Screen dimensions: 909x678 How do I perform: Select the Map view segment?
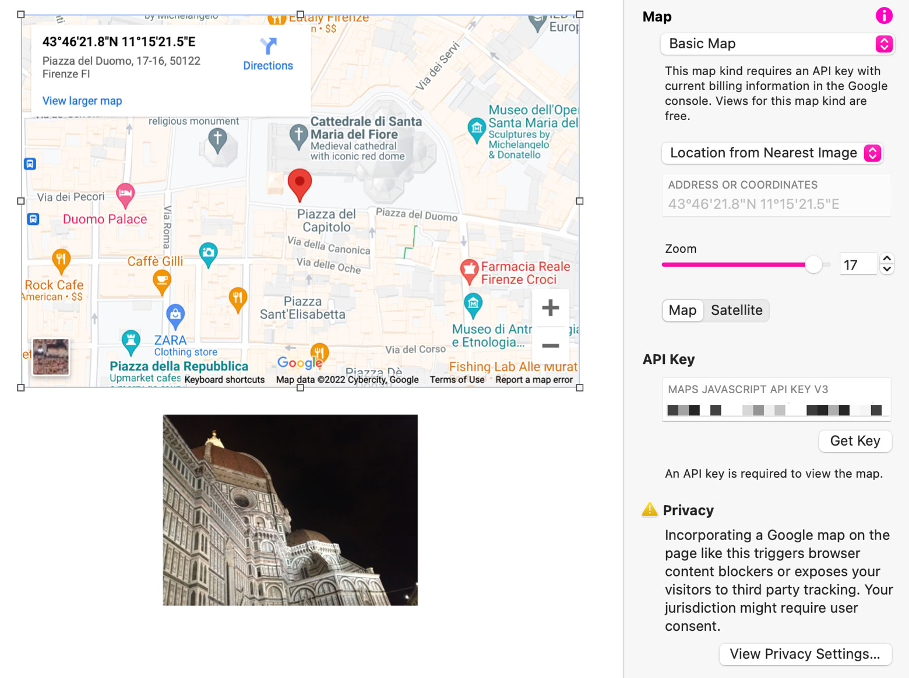[682, 310]
